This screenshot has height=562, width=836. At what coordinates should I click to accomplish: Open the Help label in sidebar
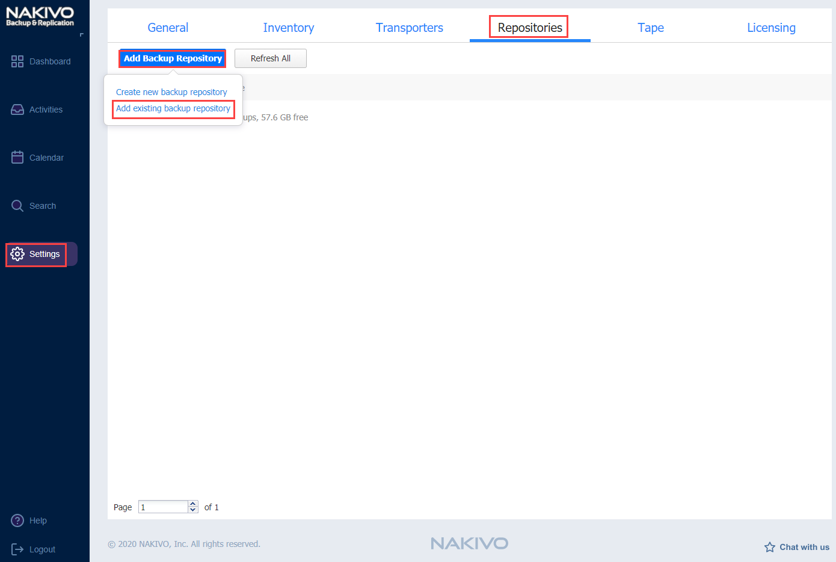pyautogui.click(x=38, y=520)
